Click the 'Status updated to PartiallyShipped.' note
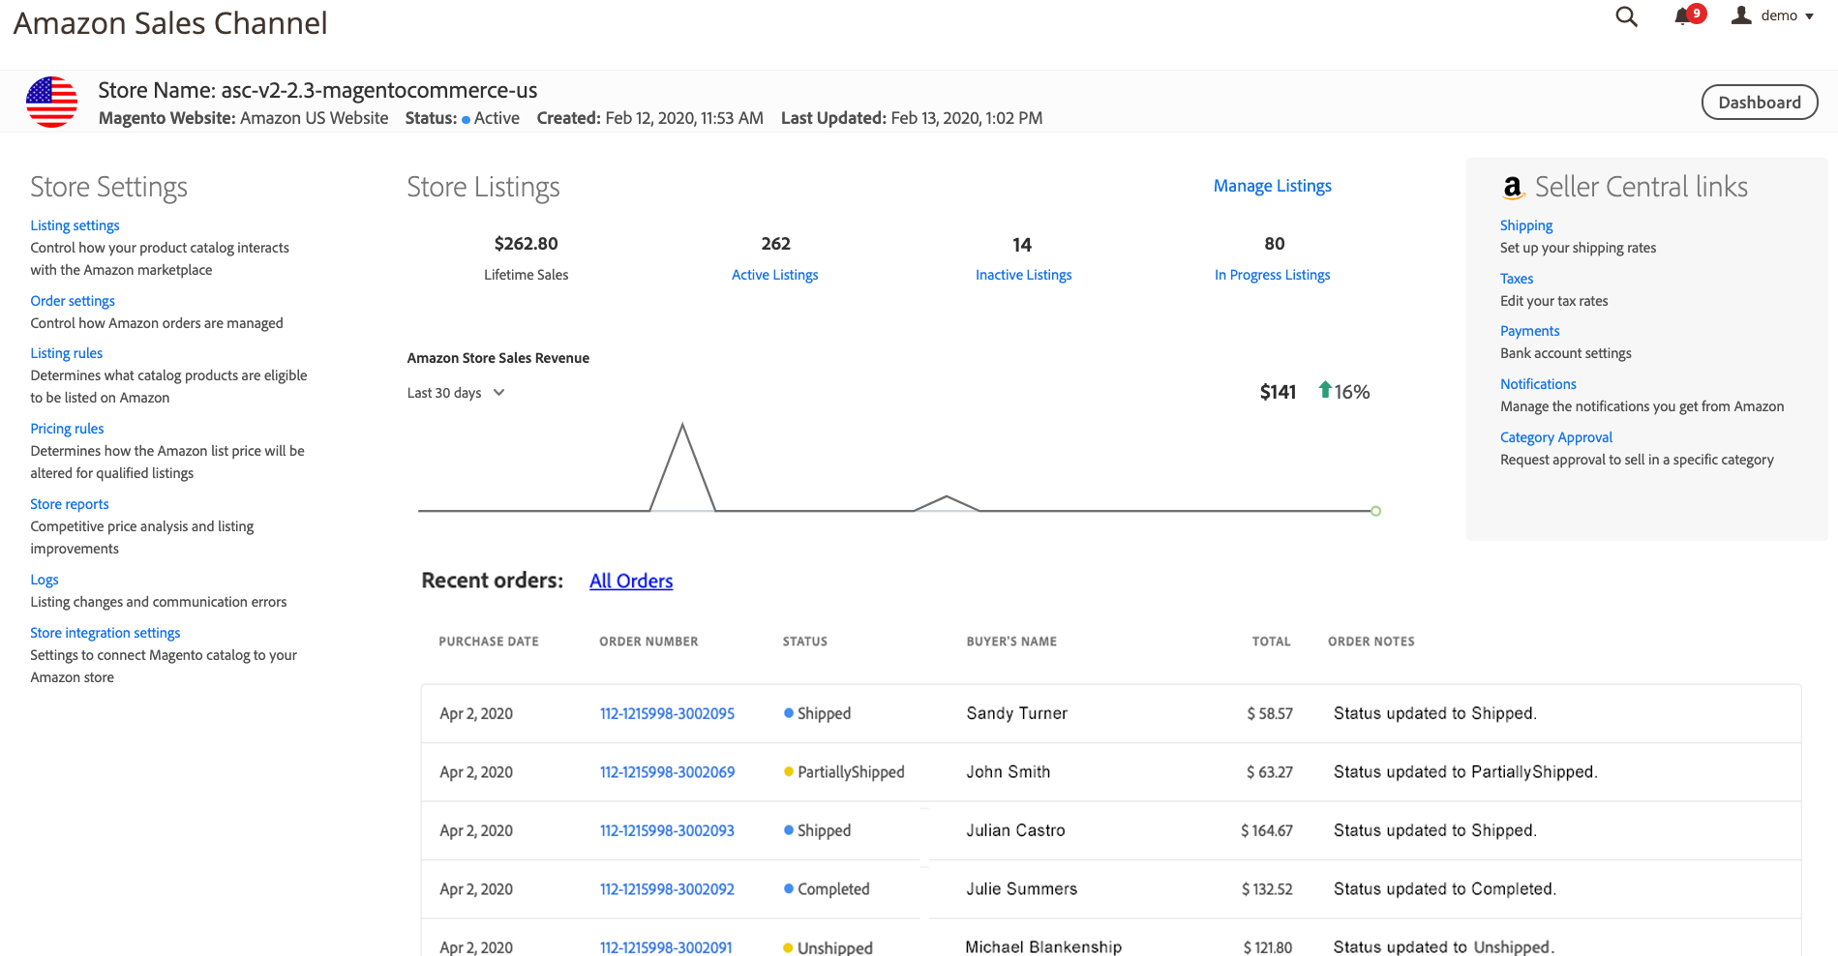 [x=1465, y=772]
